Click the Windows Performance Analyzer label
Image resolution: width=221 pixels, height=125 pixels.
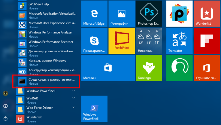51,32
